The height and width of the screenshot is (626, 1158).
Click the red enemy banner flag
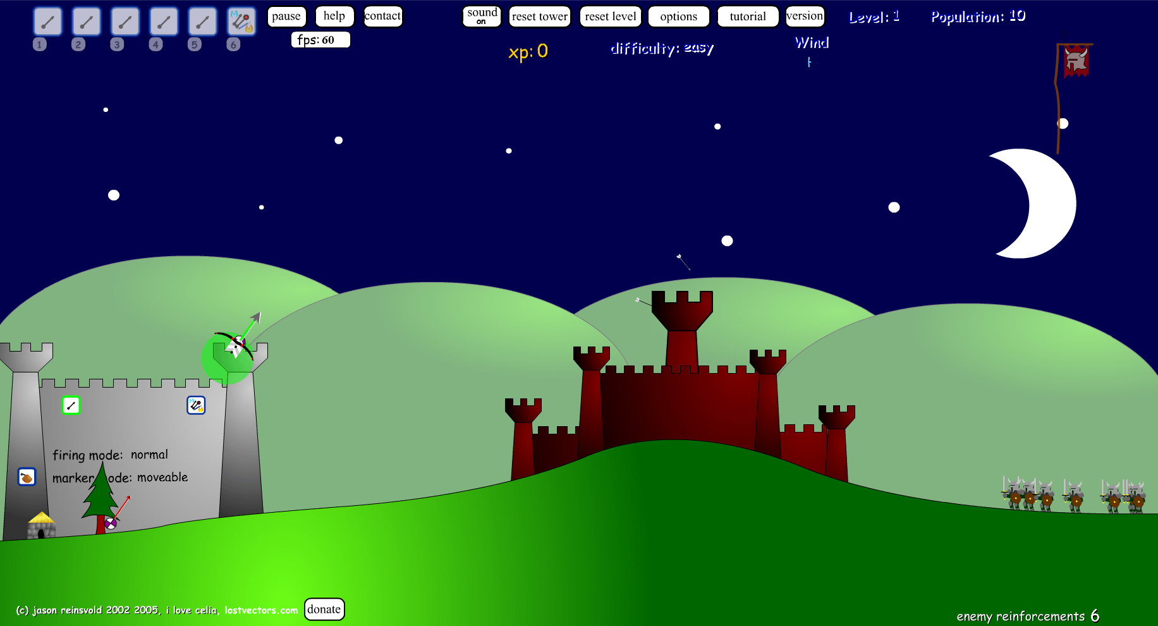(1076, 61)
